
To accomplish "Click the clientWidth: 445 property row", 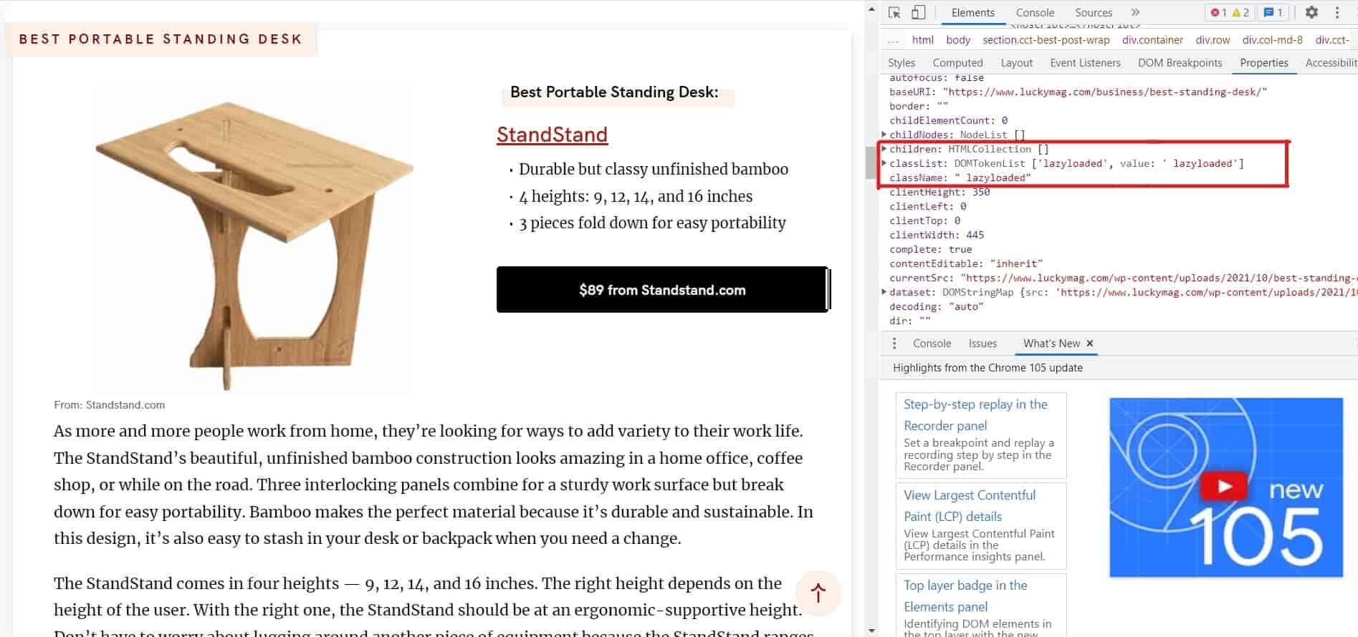I will 937,235.
